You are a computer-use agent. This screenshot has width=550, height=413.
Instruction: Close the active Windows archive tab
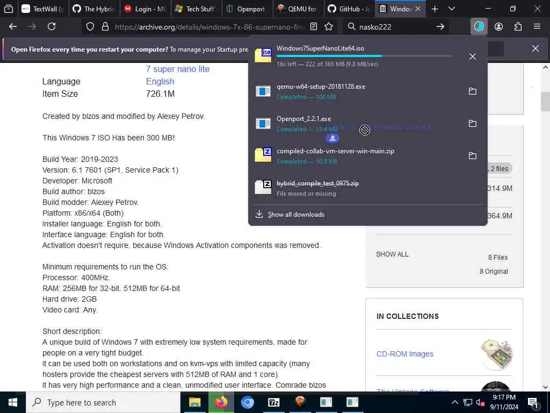tap(418, 9)
